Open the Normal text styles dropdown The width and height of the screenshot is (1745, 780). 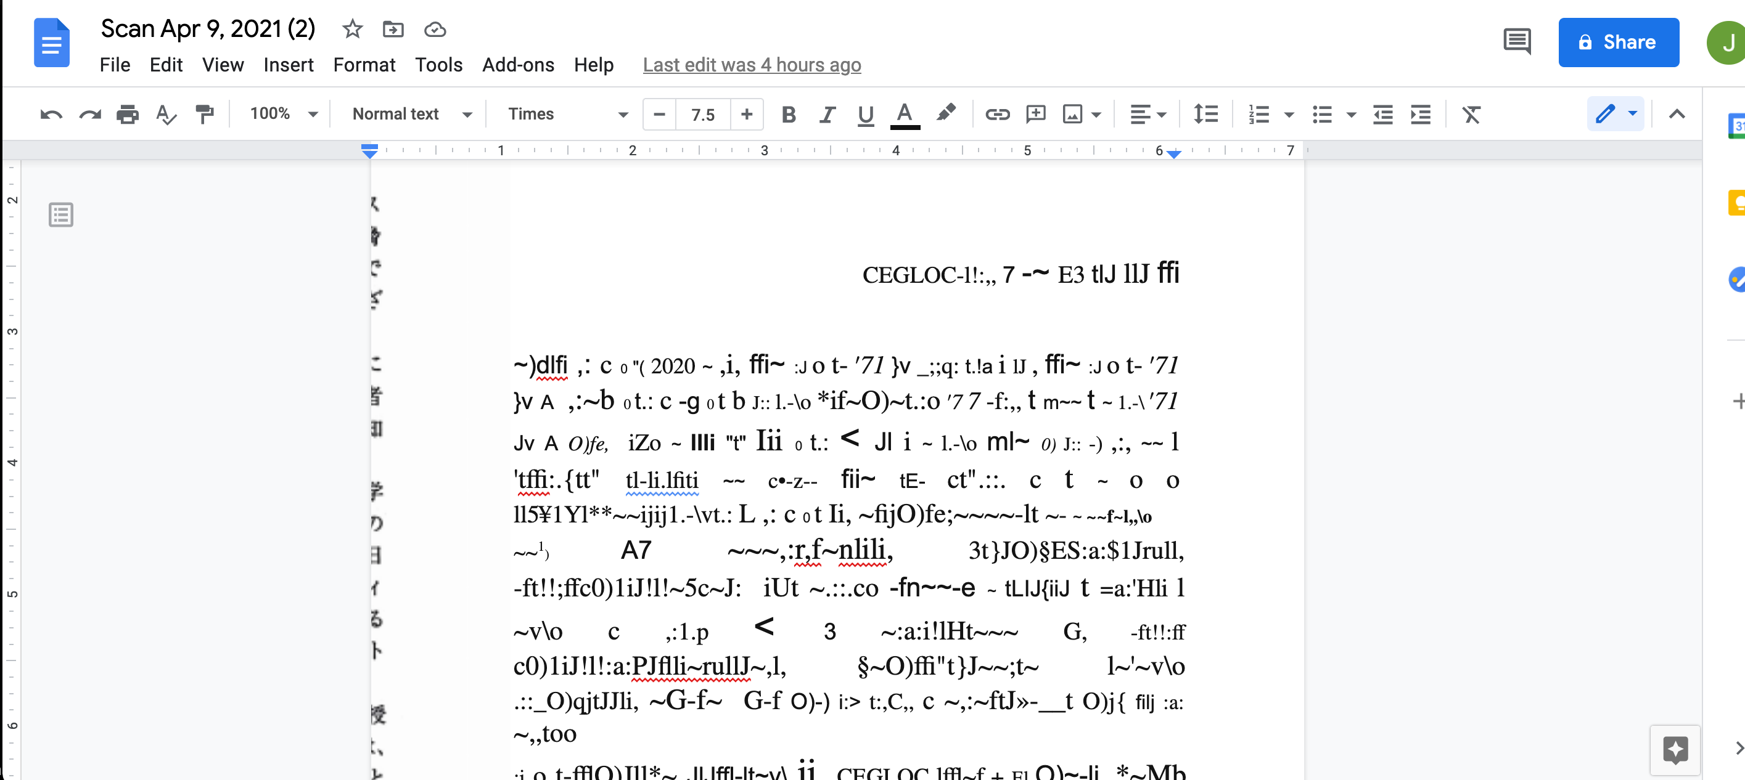(411, 114)
